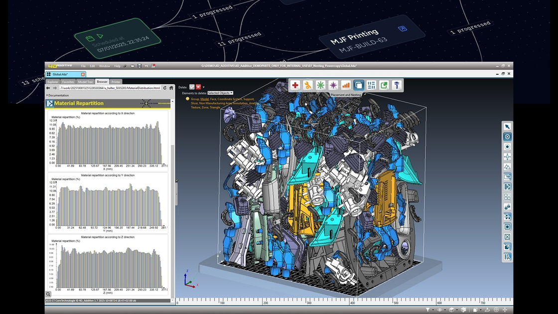
Task: Open the orange wrench repair tool
Action: pyautogui.click(x=308, y=85)
